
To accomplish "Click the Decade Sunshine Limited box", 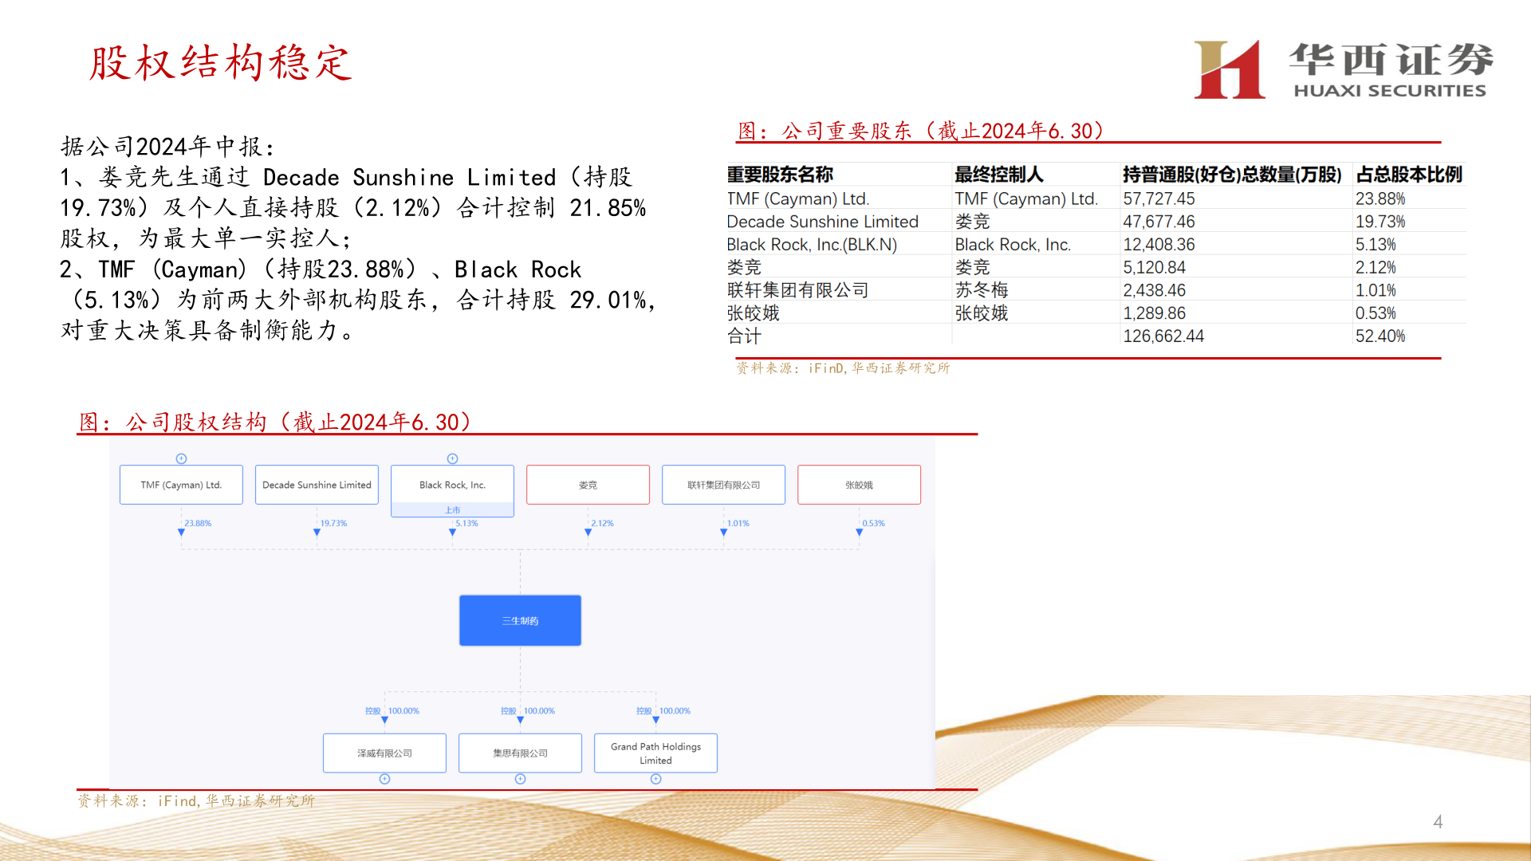I will (317, 484).
